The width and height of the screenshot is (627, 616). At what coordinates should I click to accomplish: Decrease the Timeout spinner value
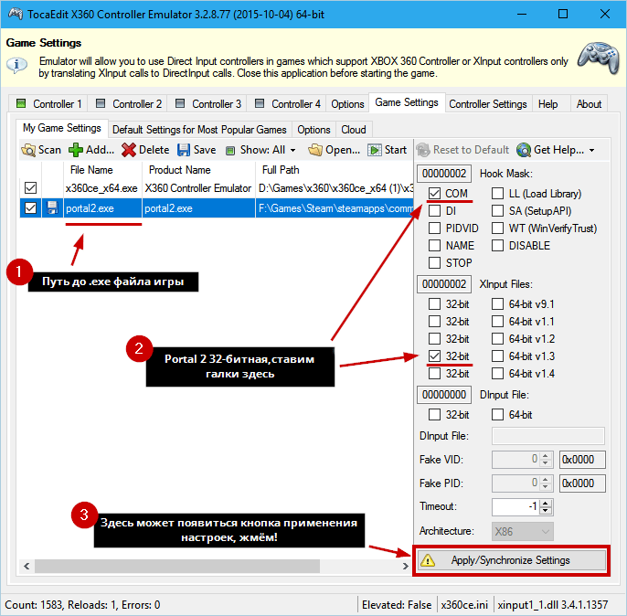(x=546, y=511)
